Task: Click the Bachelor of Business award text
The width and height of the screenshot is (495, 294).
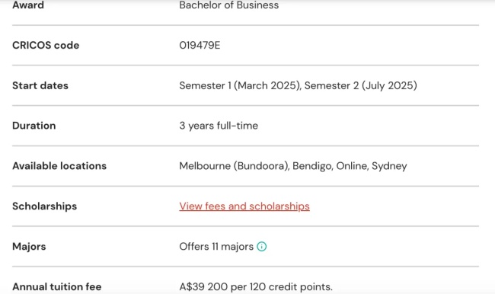Action: coord(229,5)
